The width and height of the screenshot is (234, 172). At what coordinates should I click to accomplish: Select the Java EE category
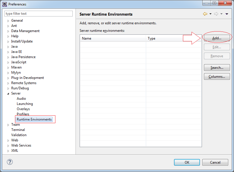coord(16,52)
